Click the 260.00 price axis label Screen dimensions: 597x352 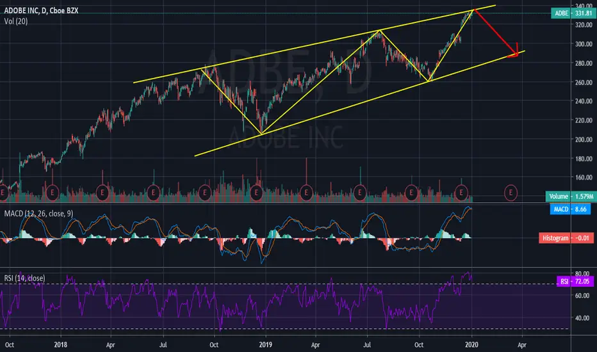pyautogui.click(x=584, y=82)
